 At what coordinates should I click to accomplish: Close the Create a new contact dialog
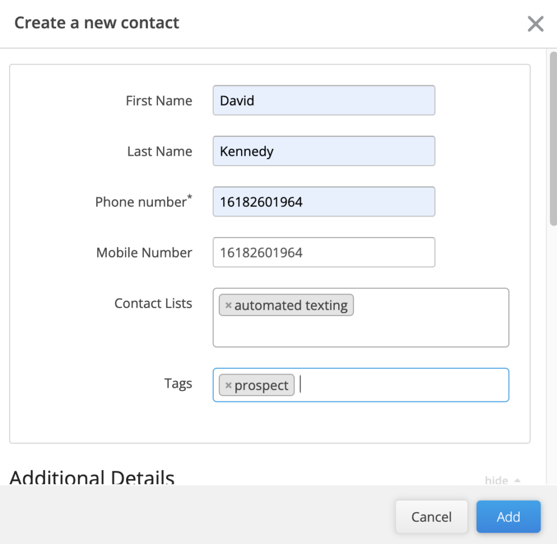tap(535, 24)
